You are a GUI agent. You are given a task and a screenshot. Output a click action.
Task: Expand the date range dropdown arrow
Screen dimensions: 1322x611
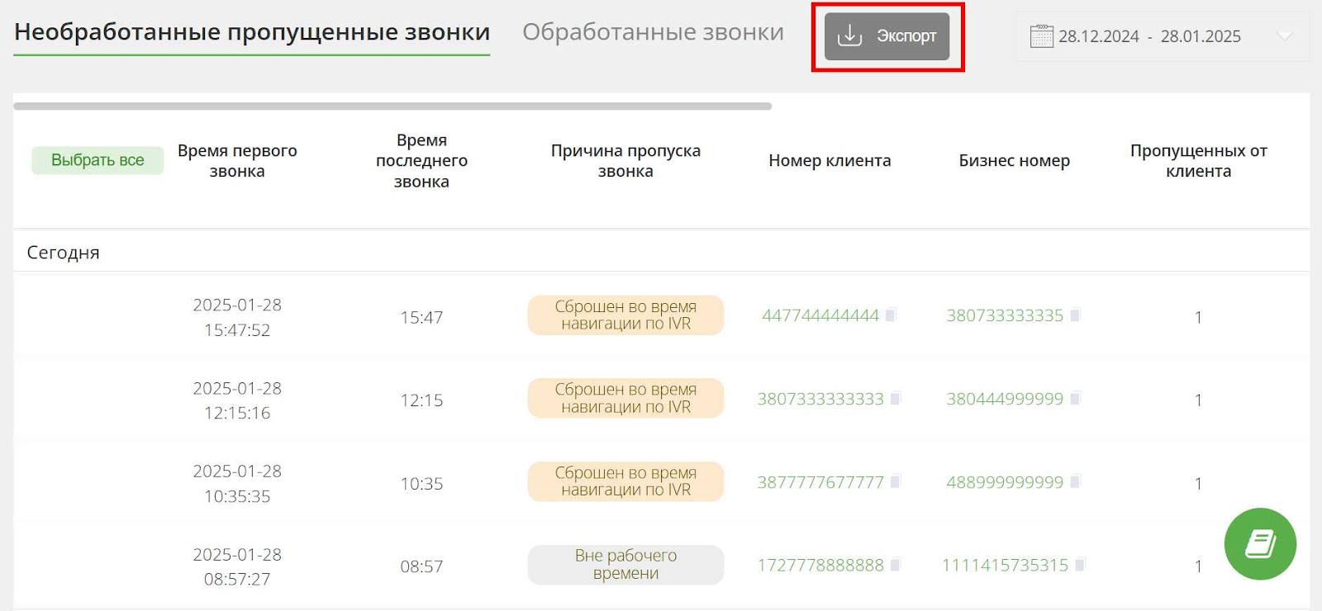coord(1284,36)
